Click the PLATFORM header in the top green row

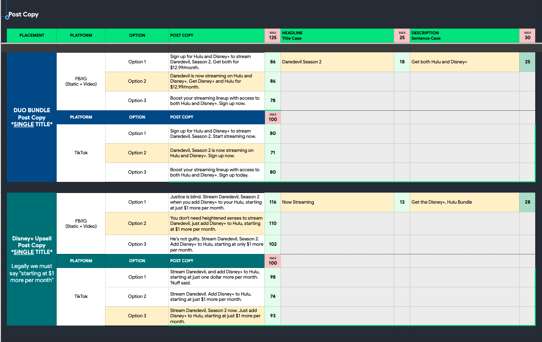(x=81, y=35)
